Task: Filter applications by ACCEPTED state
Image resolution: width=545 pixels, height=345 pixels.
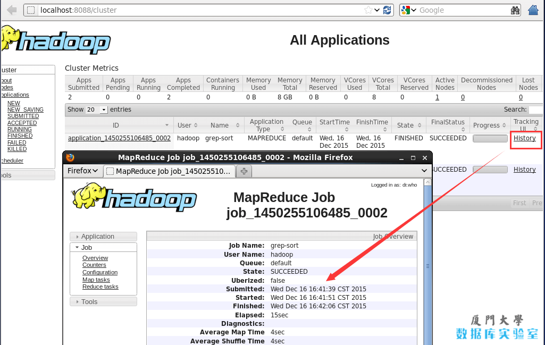Action: 22,123
